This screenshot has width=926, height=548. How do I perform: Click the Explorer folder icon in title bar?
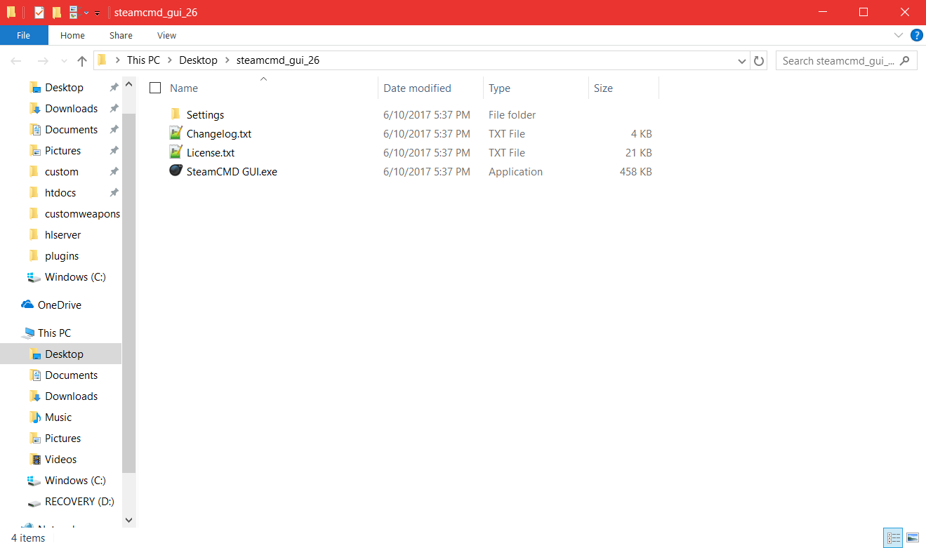(11, 13)
